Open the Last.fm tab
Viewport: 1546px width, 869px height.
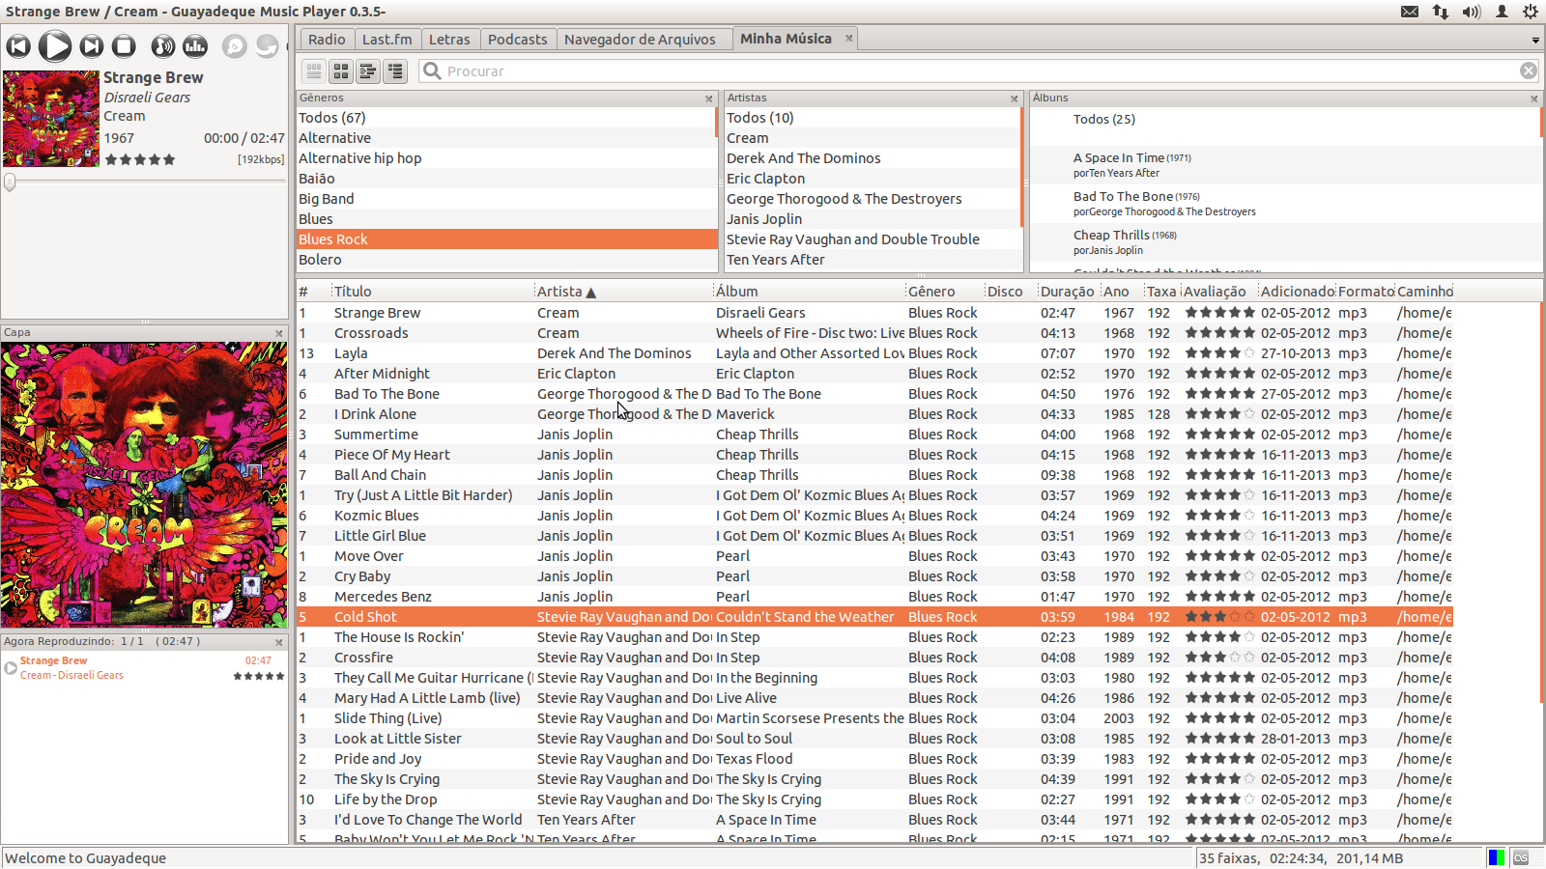tap(386, 40)
